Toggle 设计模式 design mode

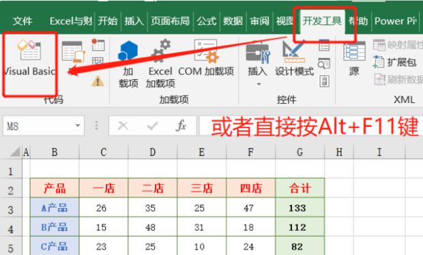(294, 57)
